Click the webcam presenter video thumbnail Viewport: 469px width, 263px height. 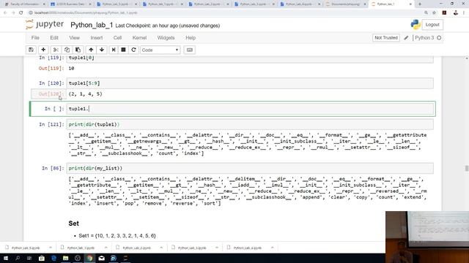(x=427, y=237)
